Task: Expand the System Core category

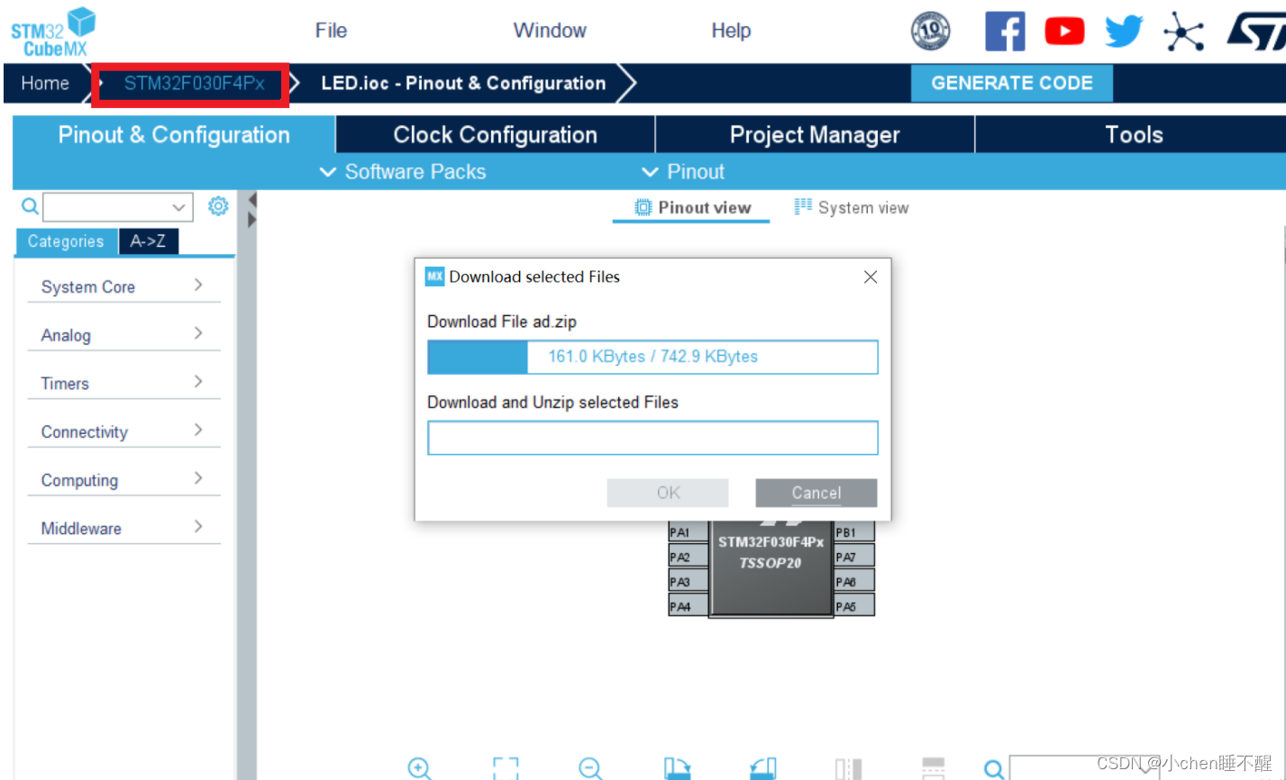Action: click(x=123, y=286)
